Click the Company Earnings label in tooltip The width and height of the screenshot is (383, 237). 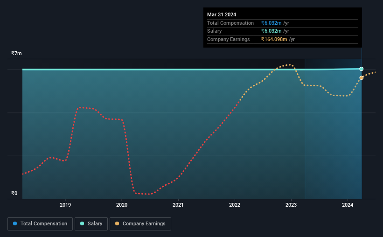(x=229, y=39)
